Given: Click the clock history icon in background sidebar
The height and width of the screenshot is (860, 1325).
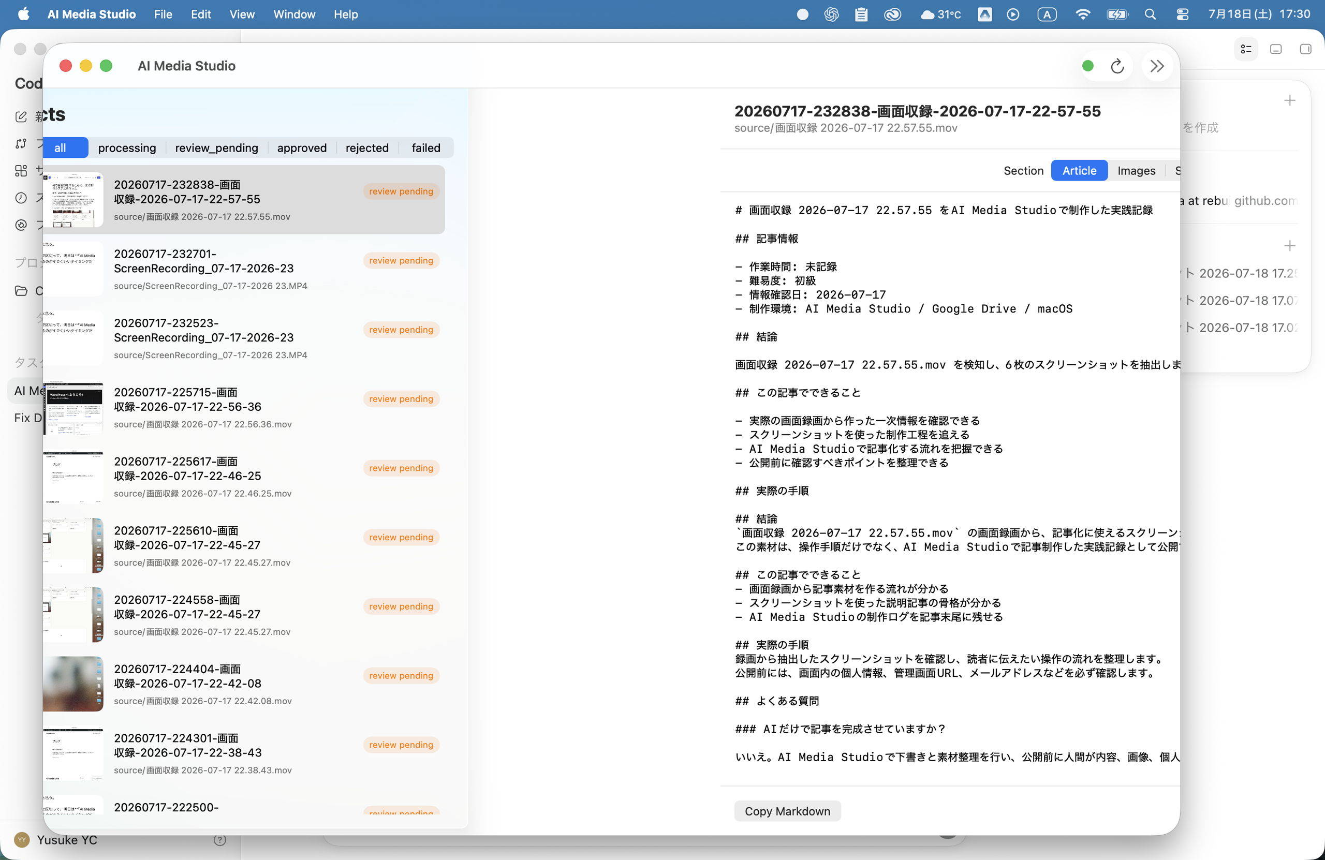Looking at the screenshot, I should click(x=21, y=198).
